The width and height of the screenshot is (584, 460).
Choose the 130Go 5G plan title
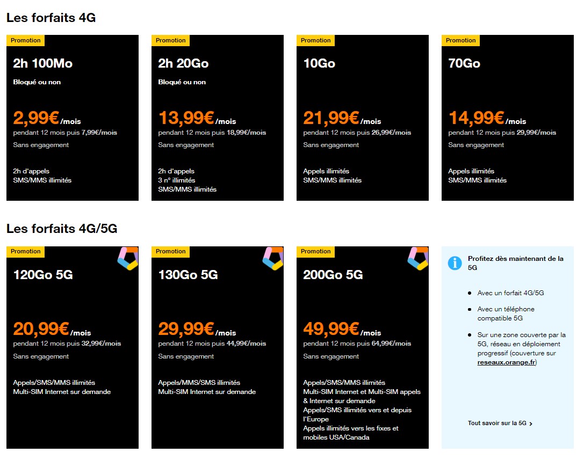[x=188, y=275]
